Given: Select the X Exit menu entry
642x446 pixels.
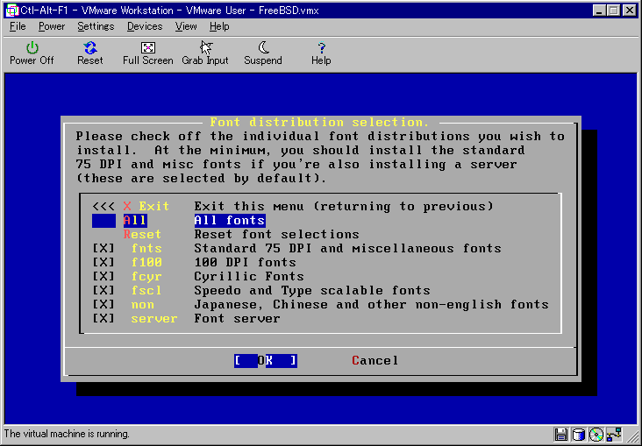Looking at the screenshot, I should [x=146, y=206].
